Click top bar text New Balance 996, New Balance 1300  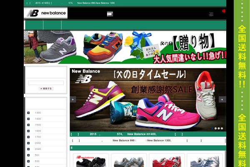pos(96,3)
